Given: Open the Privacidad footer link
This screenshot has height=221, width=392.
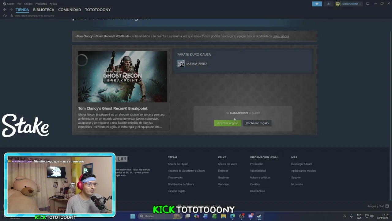Looking at the screenshot, I should (256, 164).
